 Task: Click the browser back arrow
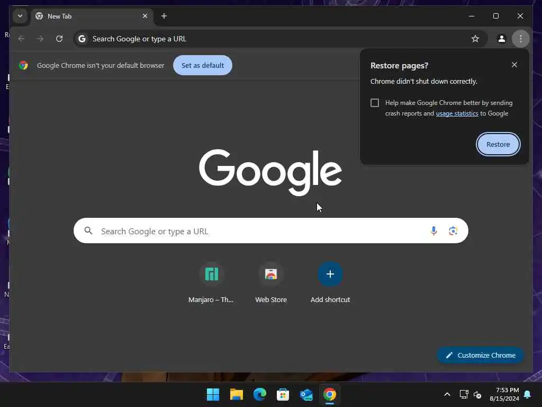(21, 39)
